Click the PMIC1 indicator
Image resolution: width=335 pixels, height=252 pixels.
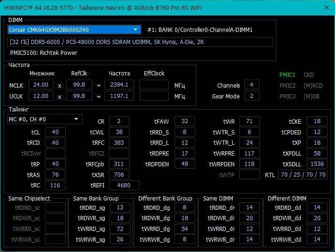pyautogui.click(x=287, y=74)
